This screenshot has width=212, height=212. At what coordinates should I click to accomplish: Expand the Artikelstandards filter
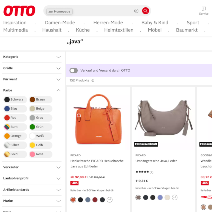pyautogui.click(x=32, y=190)
